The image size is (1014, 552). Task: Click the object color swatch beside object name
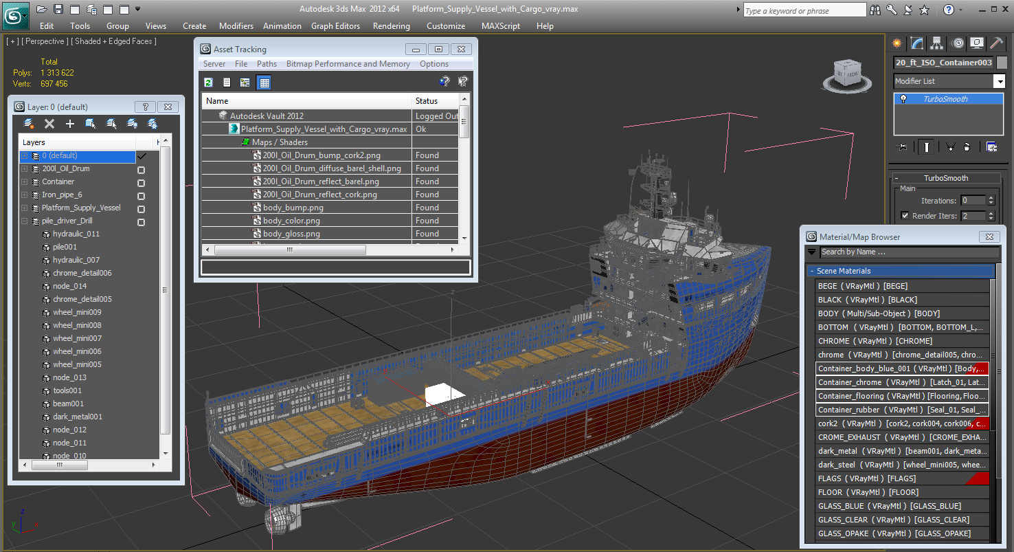click(1002, 63)
